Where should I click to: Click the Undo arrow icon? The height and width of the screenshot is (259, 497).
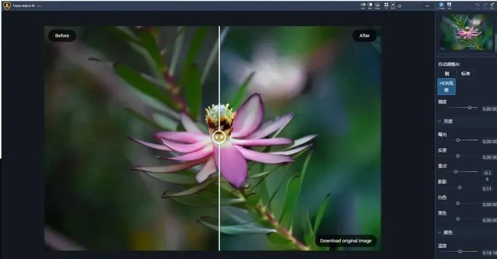[x=477, y=5]
